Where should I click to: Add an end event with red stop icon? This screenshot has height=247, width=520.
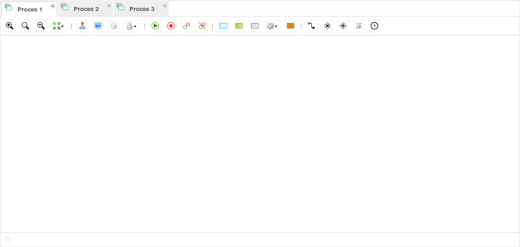(171, 26)
